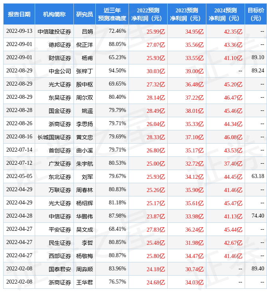Click researcher name 张梓丁
Viewport: 267px width, 292px height.
[85, 71]
